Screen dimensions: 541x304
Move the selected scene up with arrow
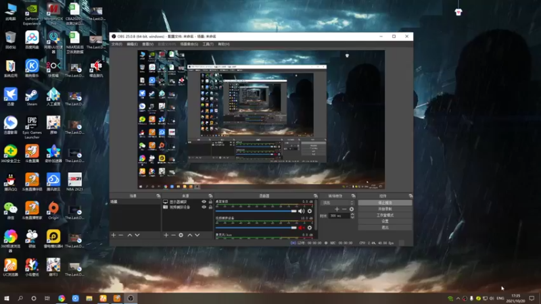[x=130, y=235]
